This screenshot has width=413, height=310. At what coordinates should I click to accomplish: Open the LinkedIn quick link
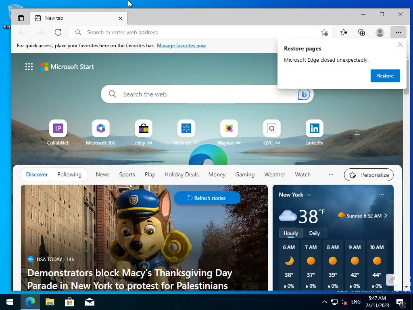coord(314,132)
